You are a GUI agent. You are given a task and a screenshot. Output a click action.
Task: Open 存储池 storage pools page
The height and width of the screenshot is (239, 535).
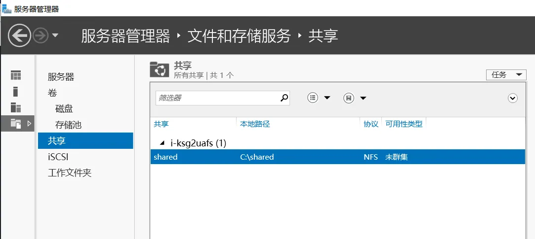pyautogui.click(x=68, y=125)
